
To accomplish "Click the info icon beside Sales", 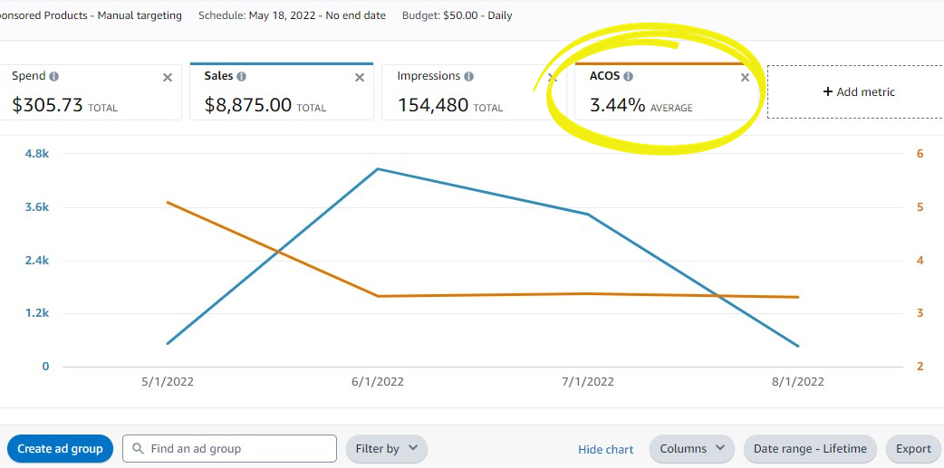I will click(241, 77).
